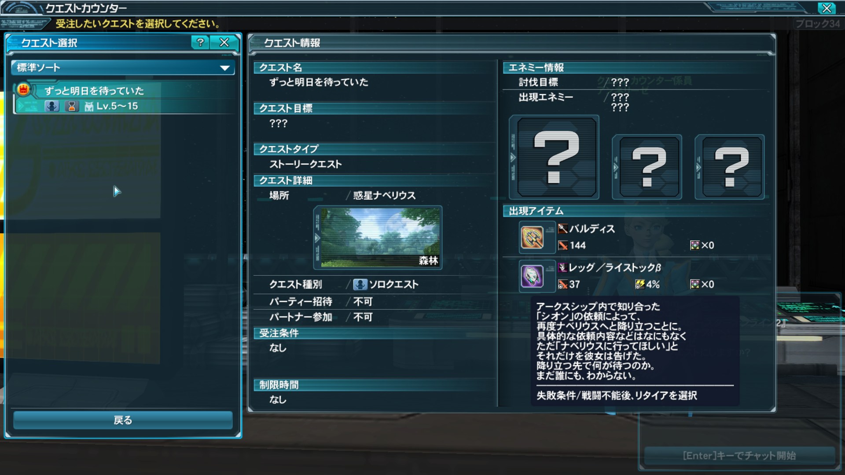This screenshot has width=845, height=475.
Task: Click the large unknown enemy question mark
Action: pyautogui.click(x=557, y=157)
